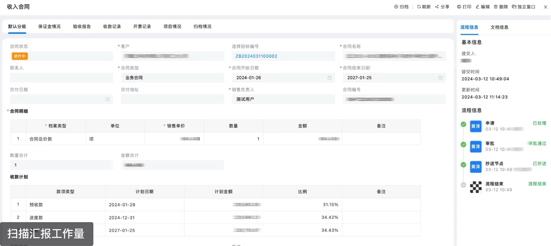551x246 pixels.
Task: Click the 黄泽 avatar on 审批 step
Action: [x=475, y=147]
